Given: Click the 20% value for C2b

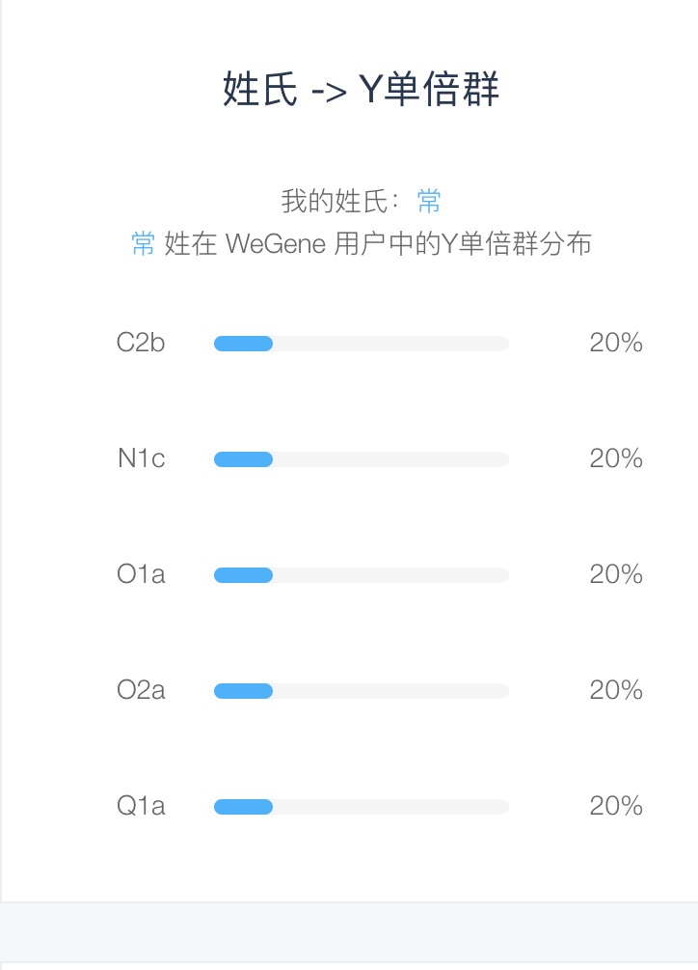Looking at the screenshot, I should (616, 343).
